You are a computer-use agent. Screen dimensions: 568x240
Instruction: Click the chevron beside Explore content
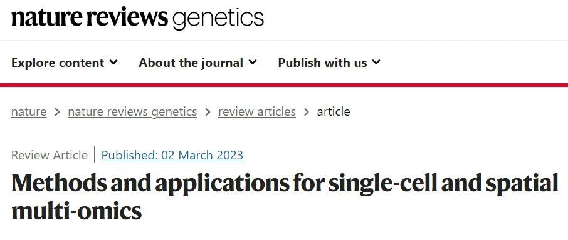pos(113,62)
